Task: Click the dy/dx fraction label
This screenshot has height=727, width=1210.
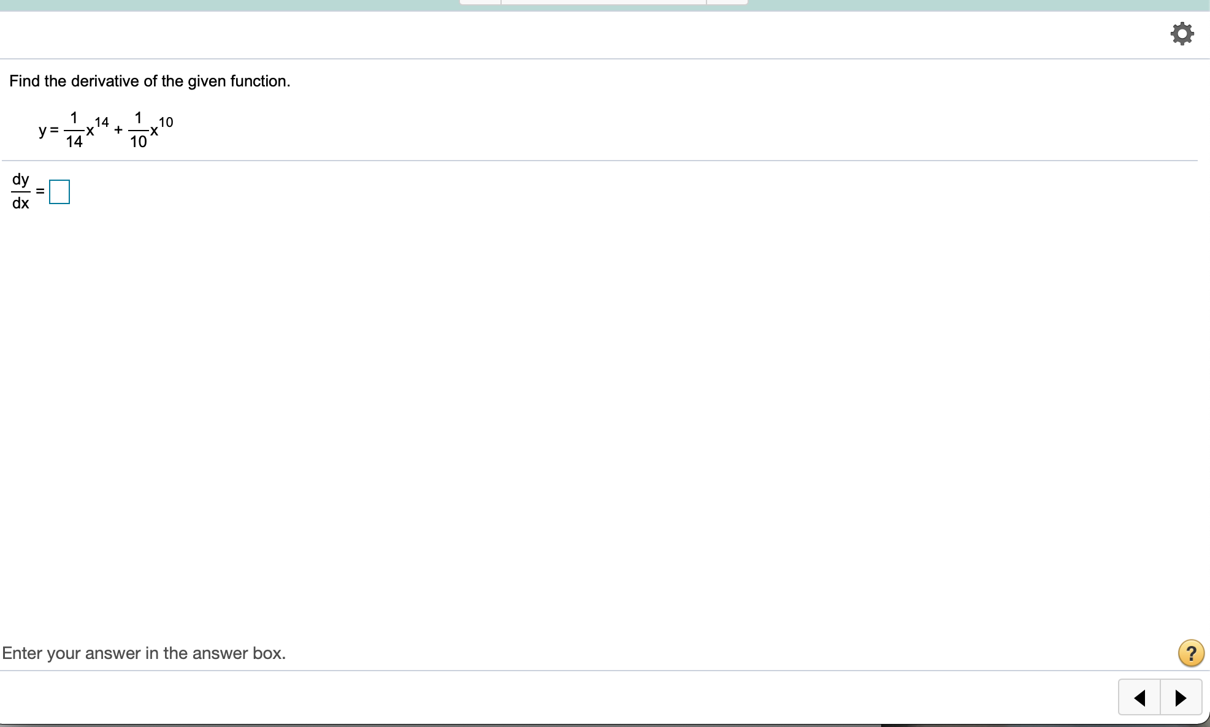Action: pos(20,191)
